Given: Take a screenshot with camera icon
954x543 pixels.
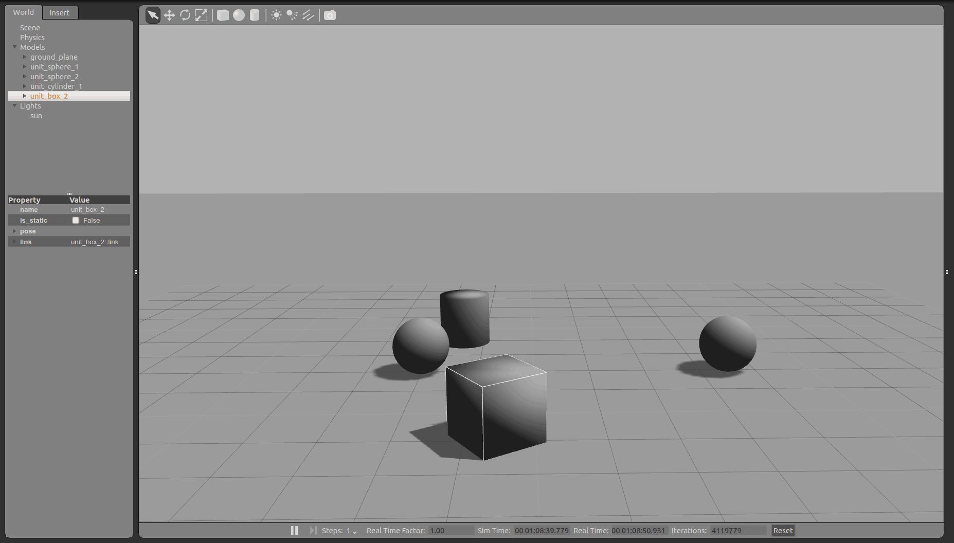Looking at the screenshot, I should point(330,15).
